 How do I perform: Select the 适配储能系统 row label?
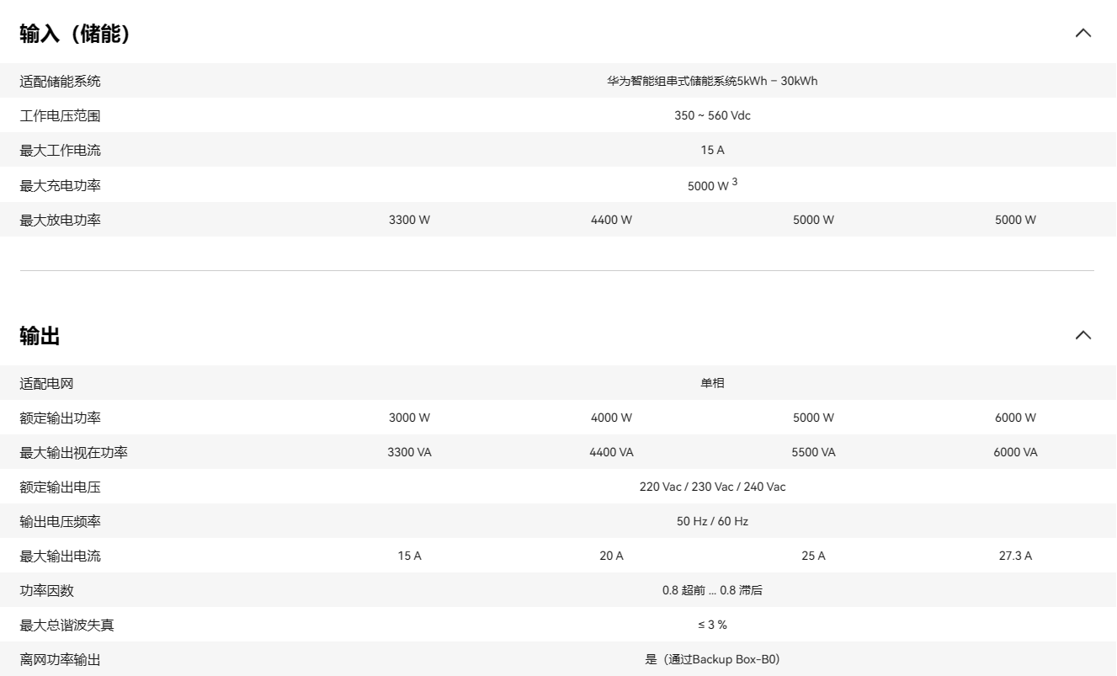[60, 81]
